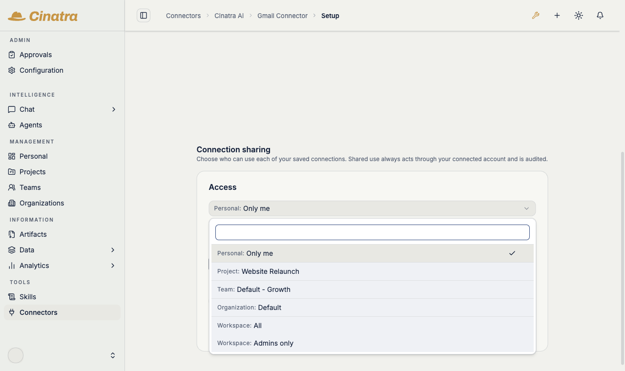The image size is (625, 371).
Task: Click the Setup breadcrumb
Action: pyautogui.click(x=330, y=16)
